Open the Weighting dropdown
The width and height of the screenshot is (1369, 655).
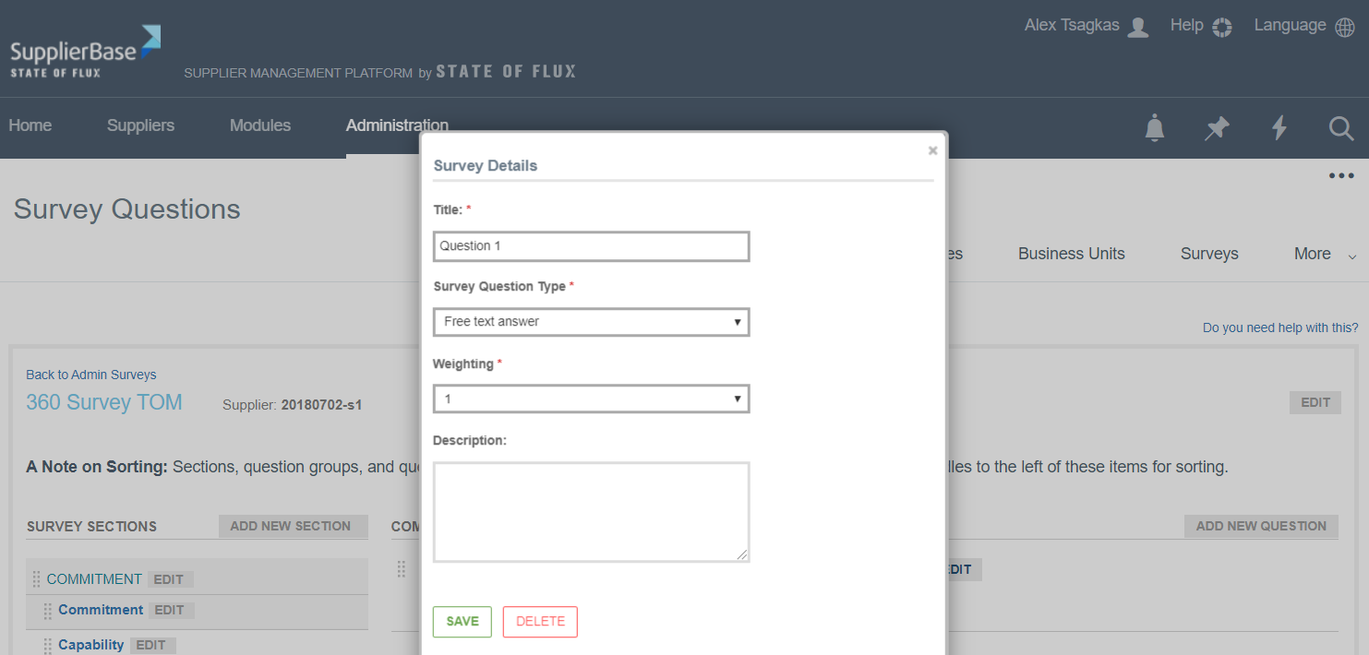pyautogui.click(x=591, y=399)
